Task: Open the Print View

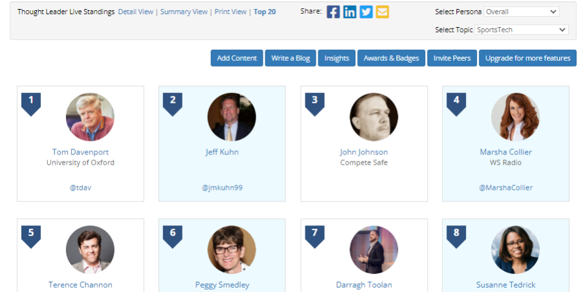Action: tap(230, 12)
